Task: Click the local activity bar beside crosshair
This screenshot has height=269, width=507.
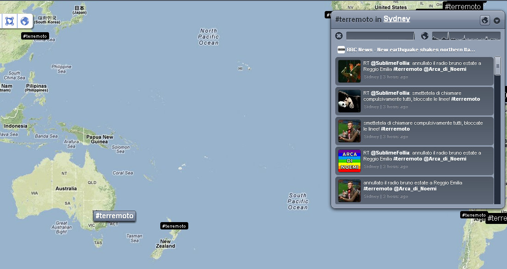Action: coord(380,36)
